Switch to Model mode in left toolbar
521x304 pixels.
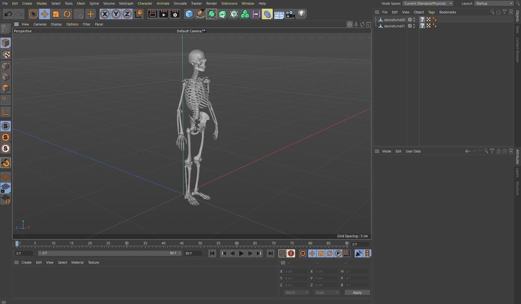tap(6, 43)
